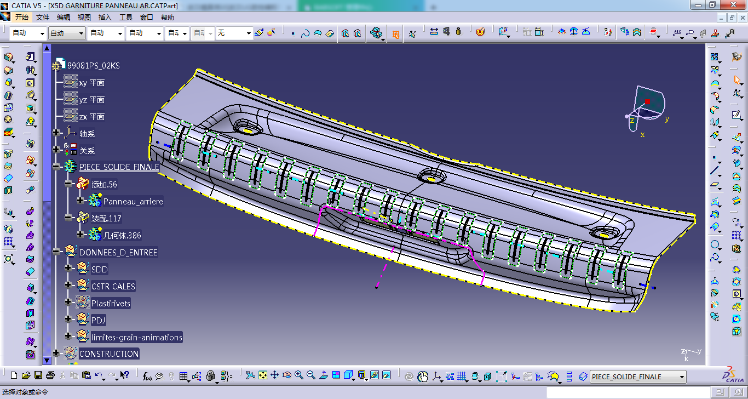Expand the CONSTRUCTION tree node

(56, 353)
